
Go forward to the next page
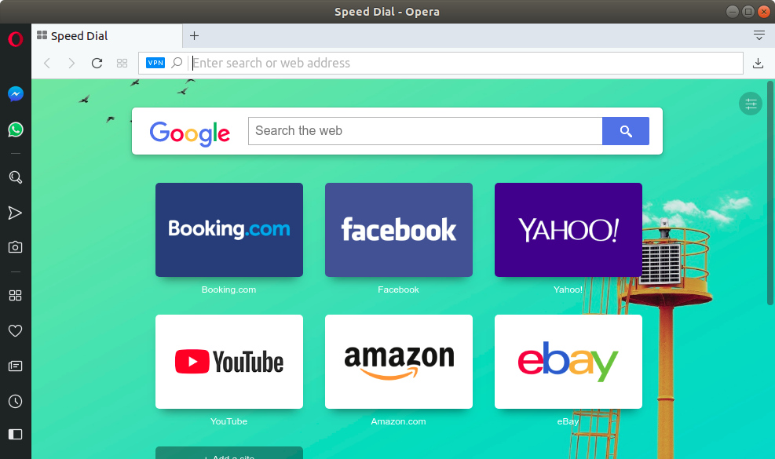click(71, 64)
